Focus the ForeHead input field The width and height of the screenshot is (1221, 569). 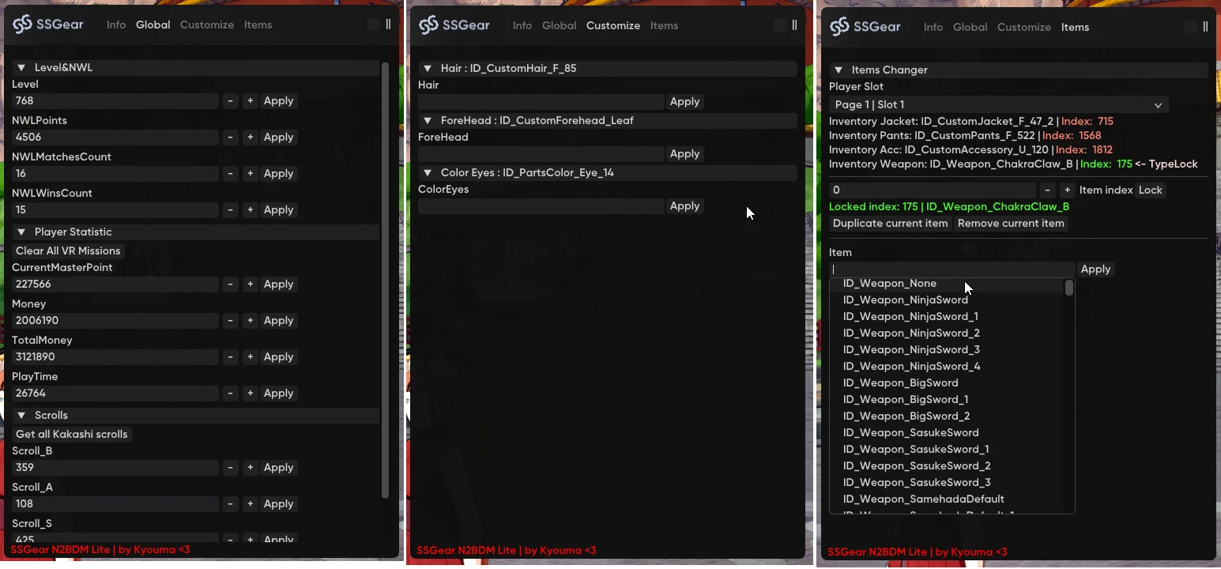click(541, 154)
